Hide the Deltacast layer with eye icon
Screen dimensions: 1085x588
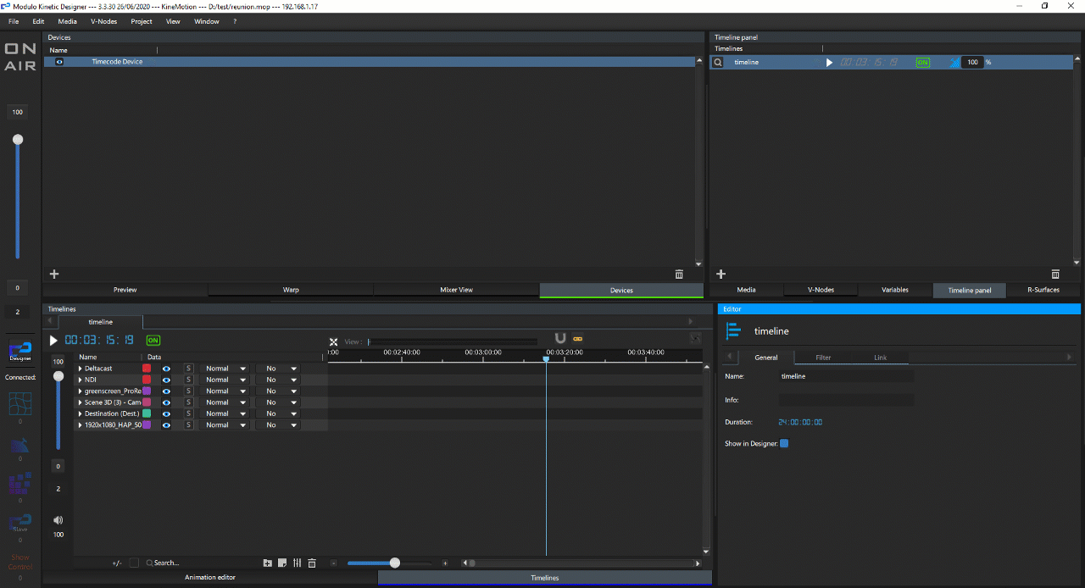[166, 369]
